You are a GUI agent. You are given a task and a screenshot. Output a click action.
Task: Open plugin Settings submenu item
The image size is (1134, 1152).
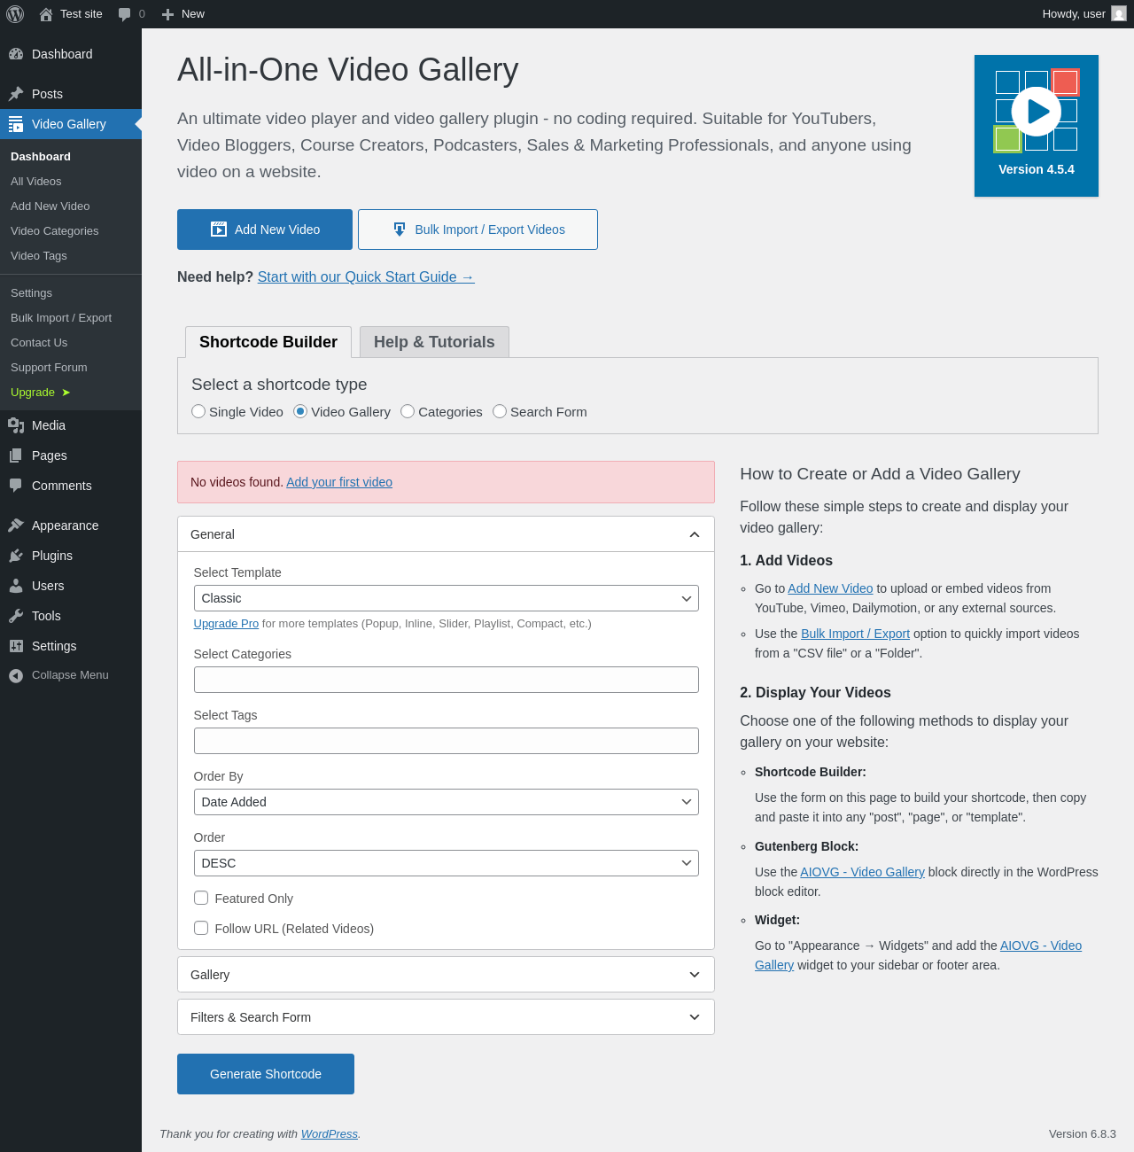click(71, 293)
